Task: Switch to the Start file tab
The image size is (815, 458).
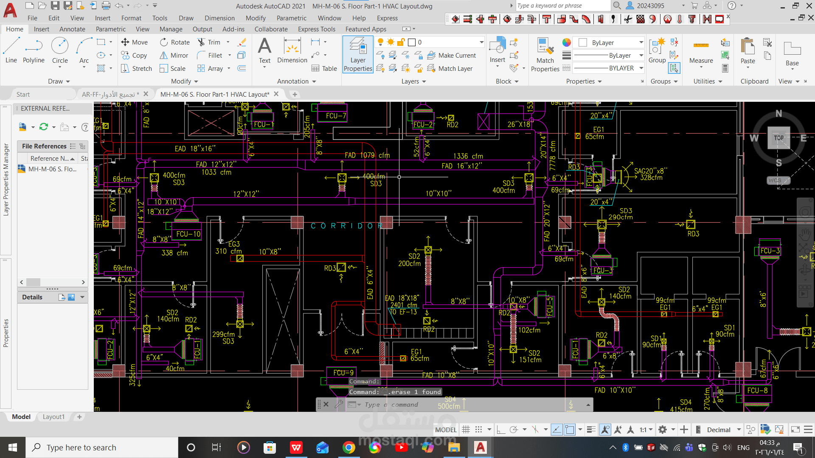Action: click(x=23, y=94)
